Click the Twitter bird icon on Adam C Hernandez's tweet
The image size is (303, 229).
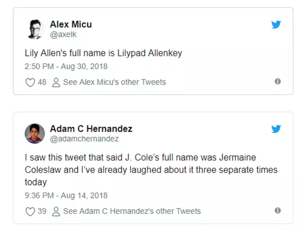tap(276, 129)
